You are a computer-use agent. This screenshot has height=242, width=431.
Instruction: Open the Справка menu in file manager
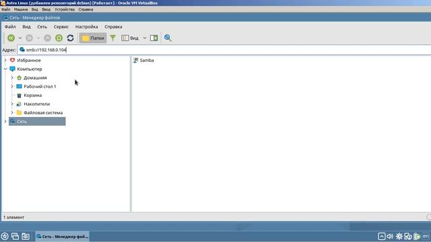[113, 27]
